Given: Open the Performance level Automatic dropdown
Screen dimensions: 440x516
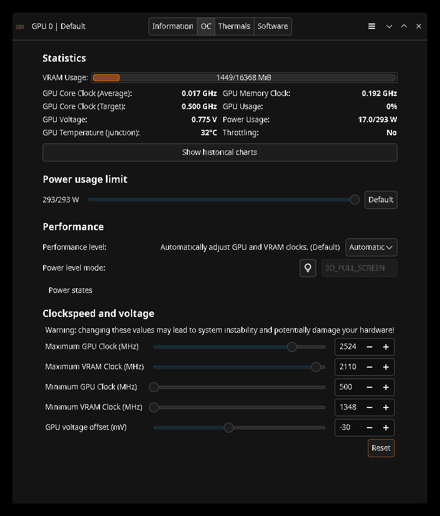Looking at the screenshot, I should tap(371, 247).
